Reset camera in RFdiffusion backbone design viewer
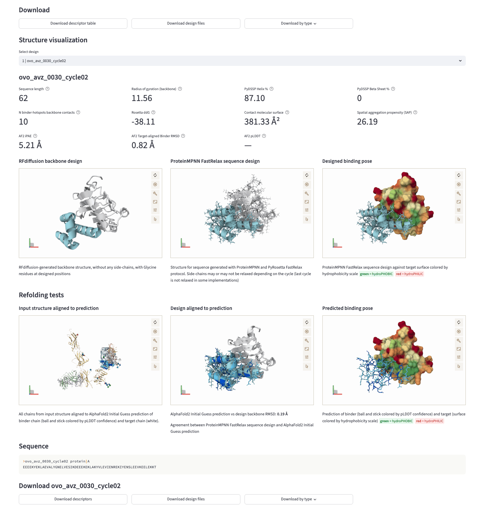 click(x=155, y=175)
